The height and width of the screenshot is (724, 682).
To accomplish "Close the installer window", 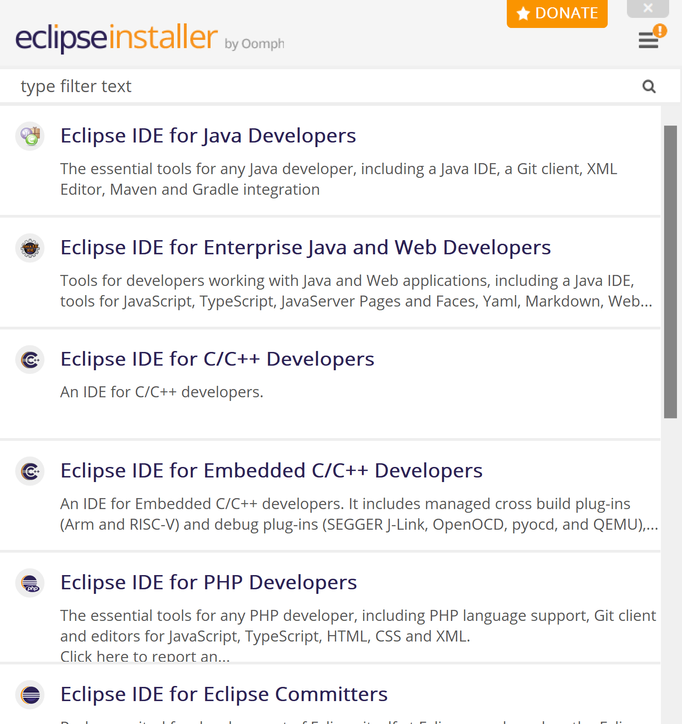I will (648, 8).
